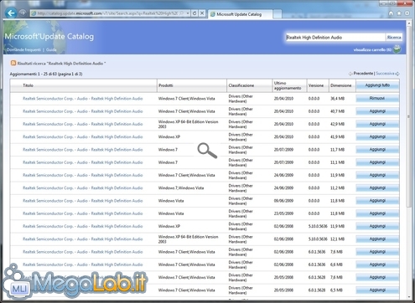The image size is (415, 303).
Task: Open the favorites star icon
Action: [x=399, y=13]
